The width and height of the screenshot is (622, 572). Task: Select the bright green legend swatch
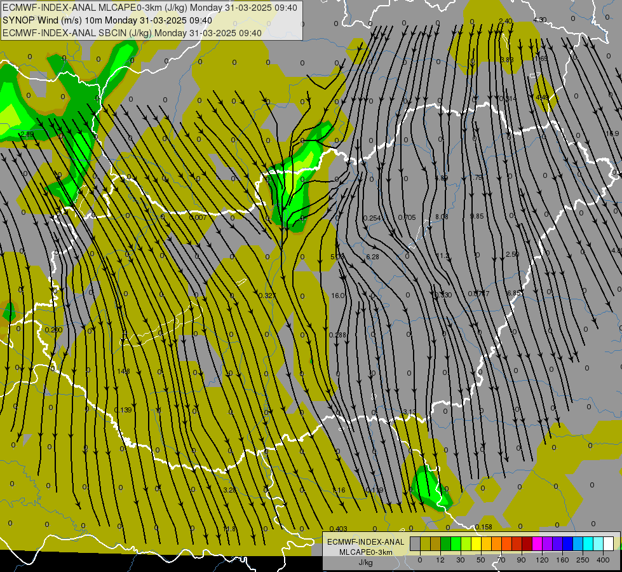point(456,543)
